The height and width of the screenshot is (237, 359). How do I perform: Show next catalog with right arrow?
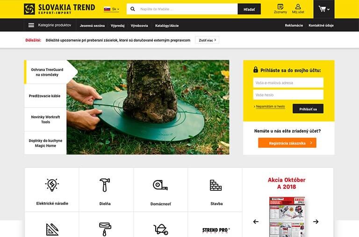point(316,222)
